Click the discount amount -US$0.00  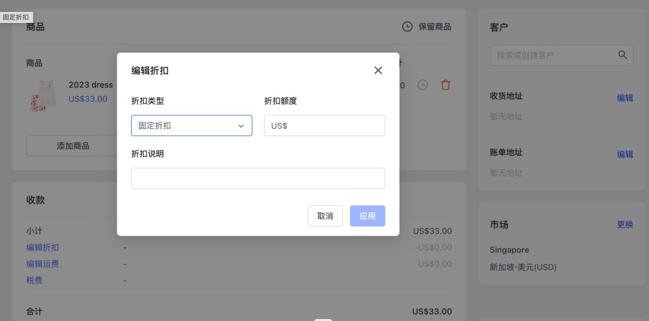[x=433, y=247]
